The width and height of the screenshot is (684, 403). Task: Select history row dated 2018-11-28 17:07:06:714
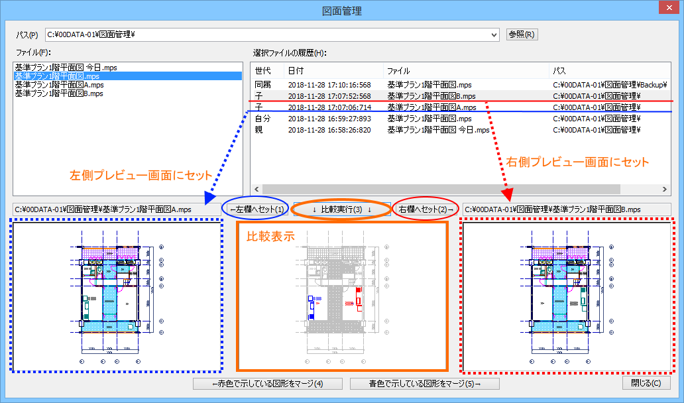(460, 107)
